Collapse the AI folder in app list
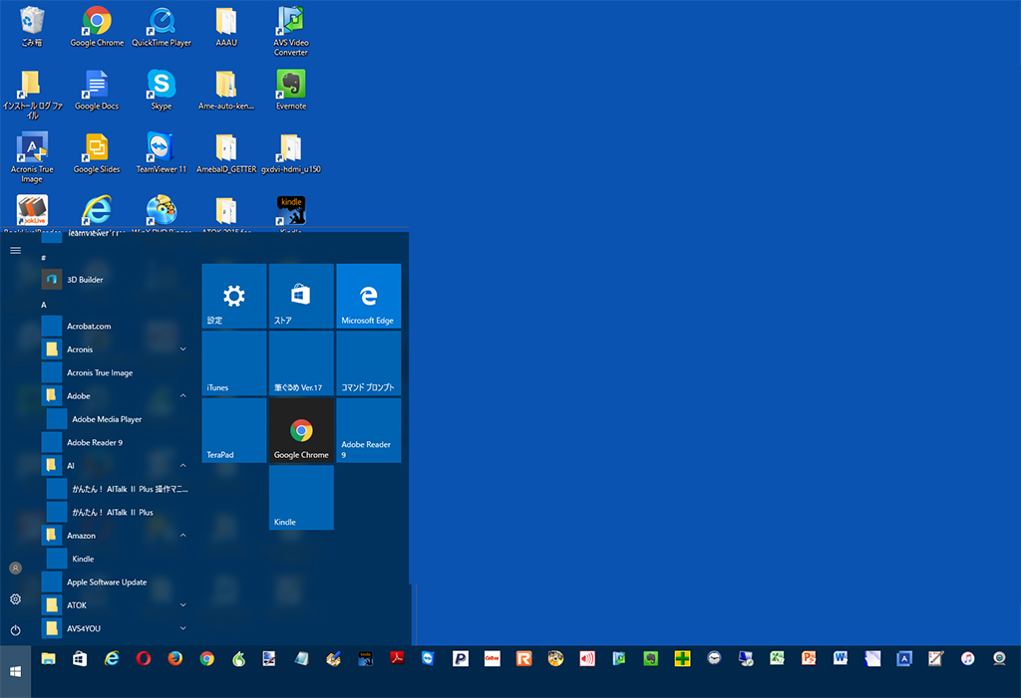This screenshot has height=698, width=1021. coord(183,466)
